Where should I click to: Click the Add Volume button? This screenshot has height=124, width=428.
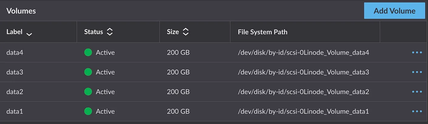pyautogui.click(x=394, y=11)
